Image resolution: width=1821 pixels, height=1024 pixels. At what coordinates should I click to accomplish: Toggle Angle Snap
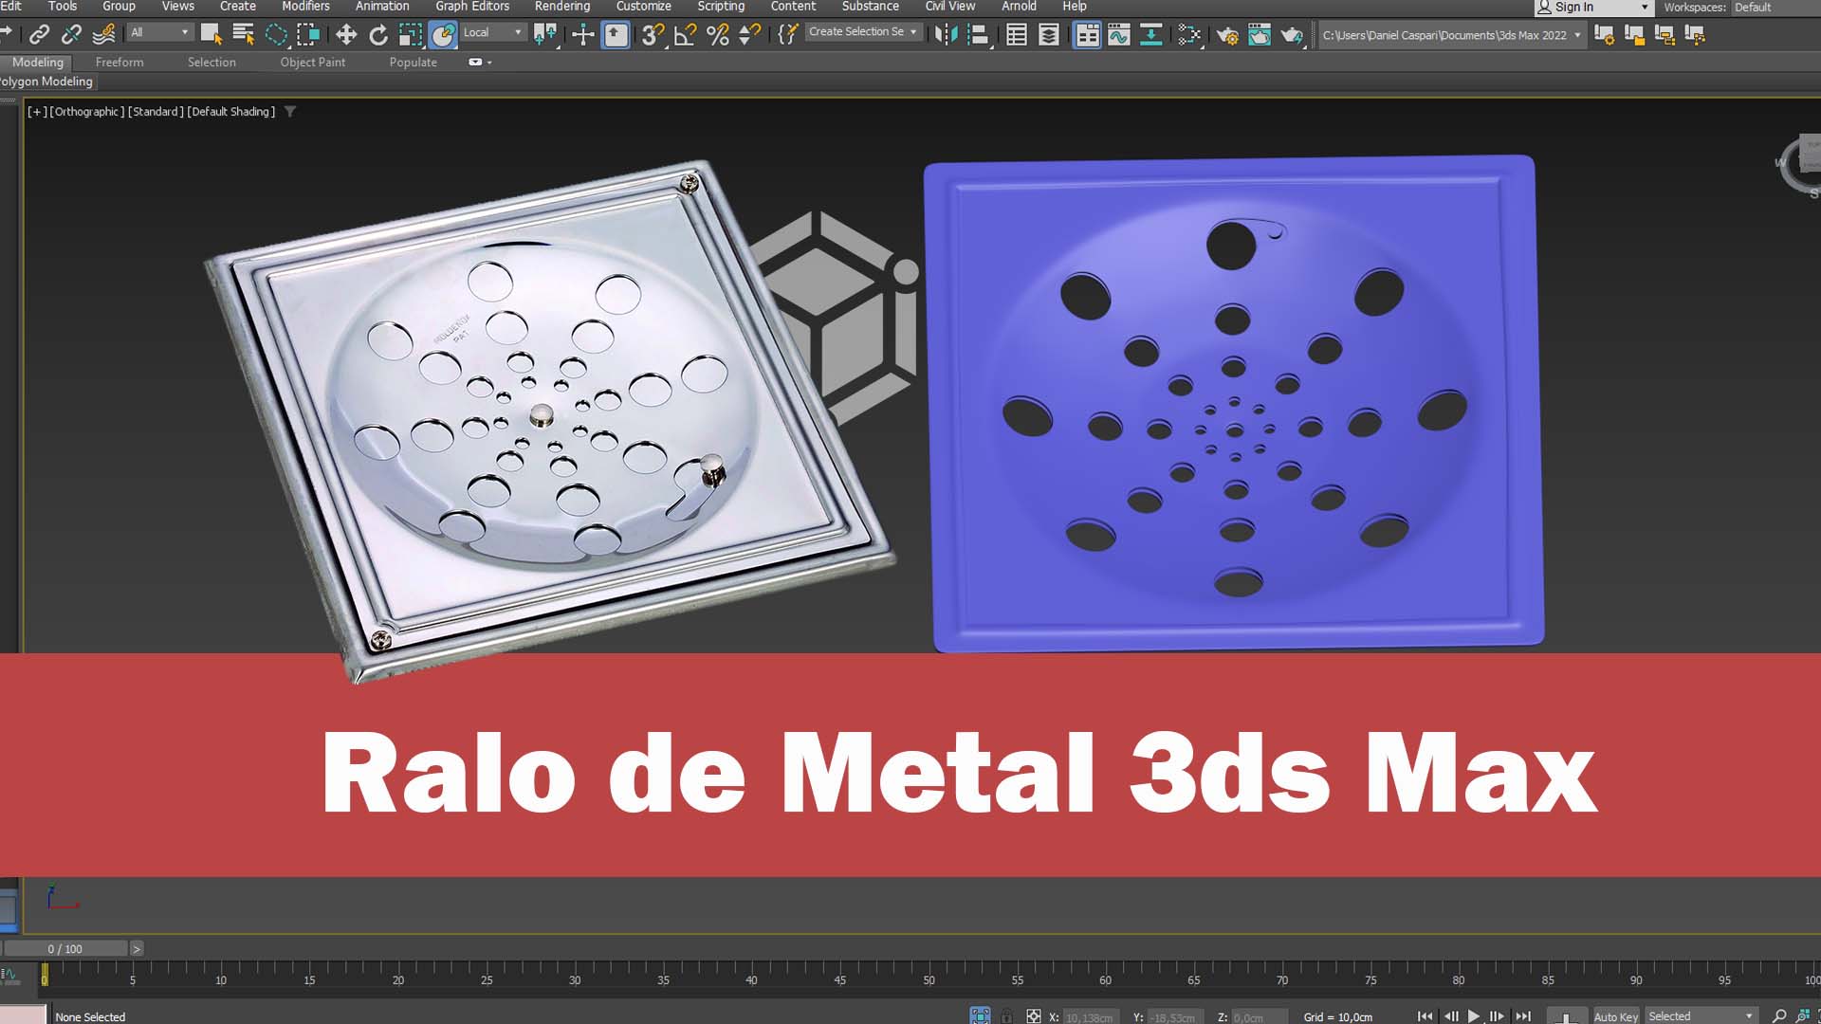[686, 35]
